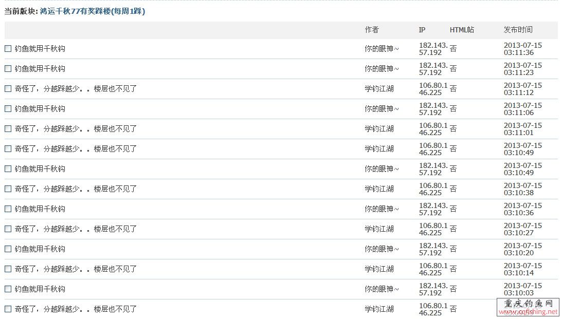Click timestamp 2013-07-15 03:10:38
Screen dimensions: 562x319
click(523, 189)
